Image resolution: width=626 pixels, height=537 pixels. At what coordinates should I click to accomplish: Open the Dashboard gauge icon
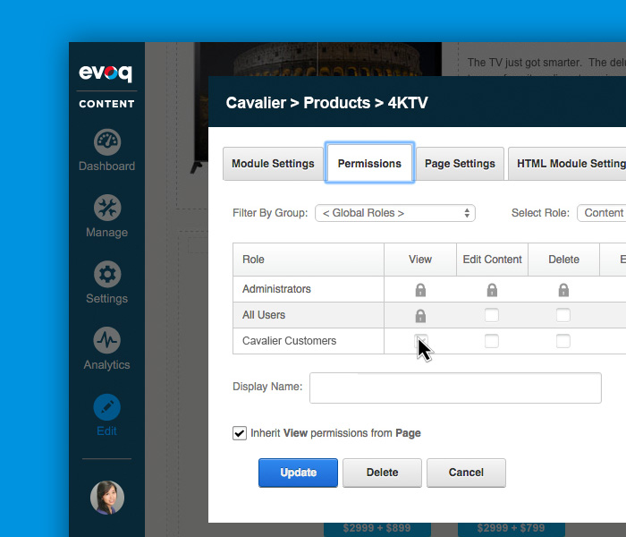coord(107,141)
